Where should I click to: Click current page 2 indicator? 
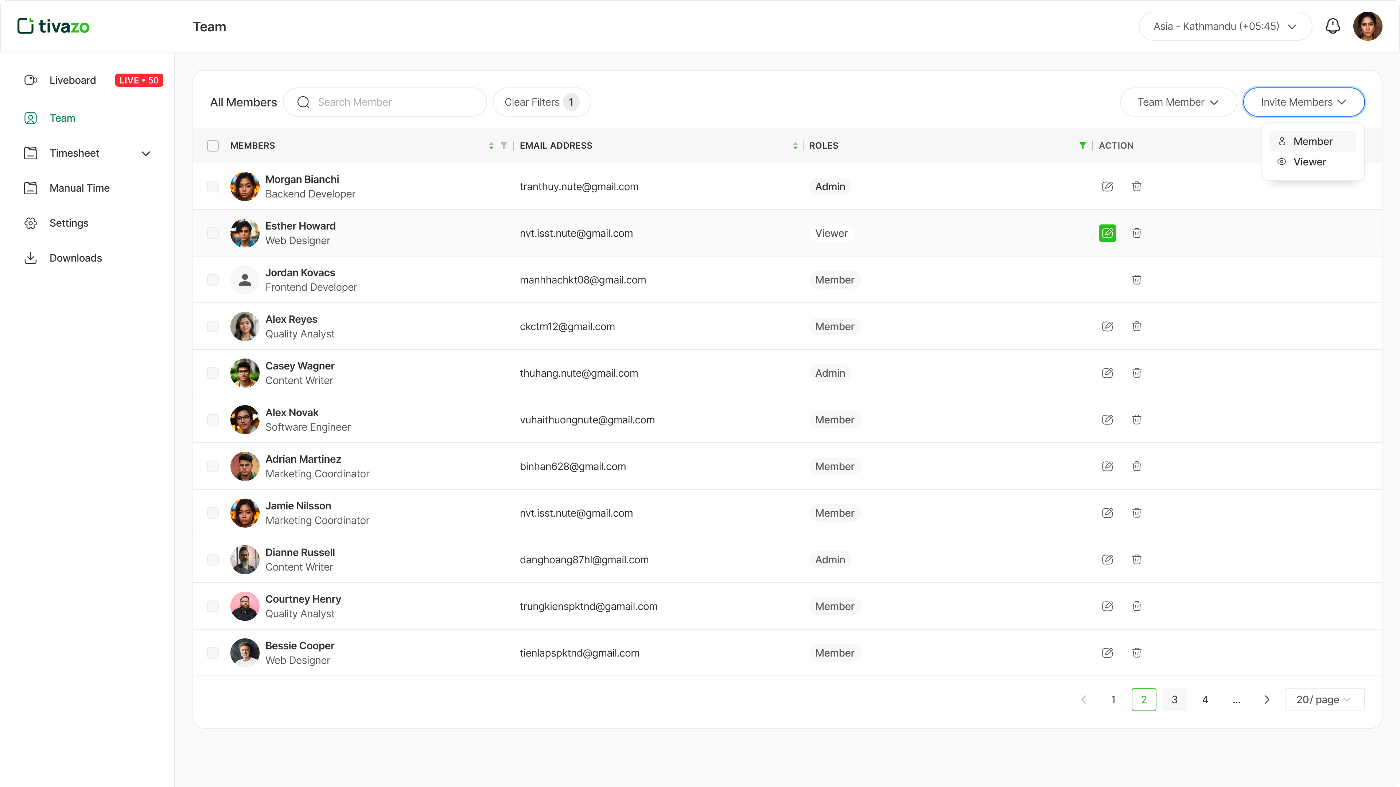tap(1143, 700)
